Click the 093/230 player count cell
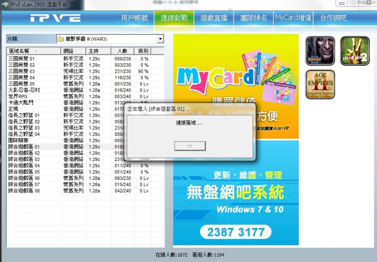This screenshot has height=262, width=377. coord(123,178)
